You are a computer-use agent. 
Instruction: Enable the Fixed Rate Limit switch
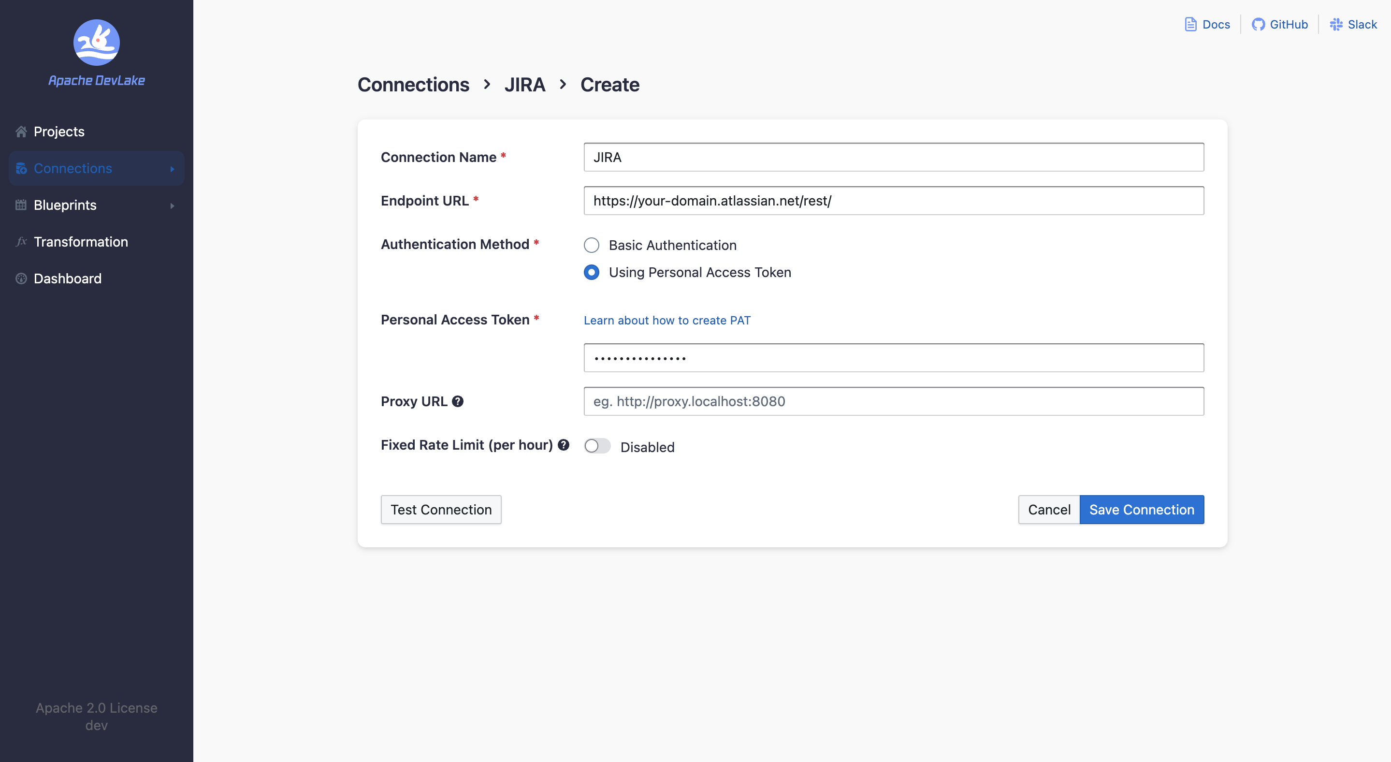pos(597,446)
